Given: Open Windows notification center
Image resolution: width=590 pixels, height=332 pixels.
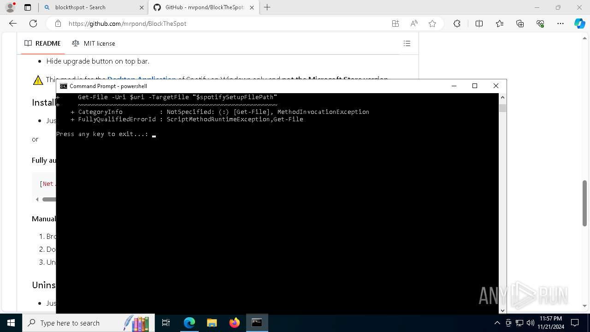Looking at the screenshot, I should tap(575, 323).
